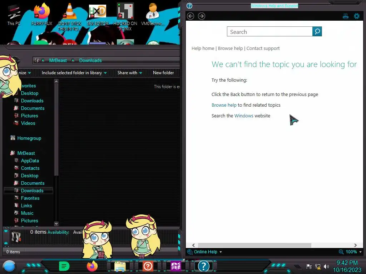Open the HxD SEX EDITOR desktop icon
Image resolution: width=366 pixels, height=274 pixels.
[x=98, y=14]
